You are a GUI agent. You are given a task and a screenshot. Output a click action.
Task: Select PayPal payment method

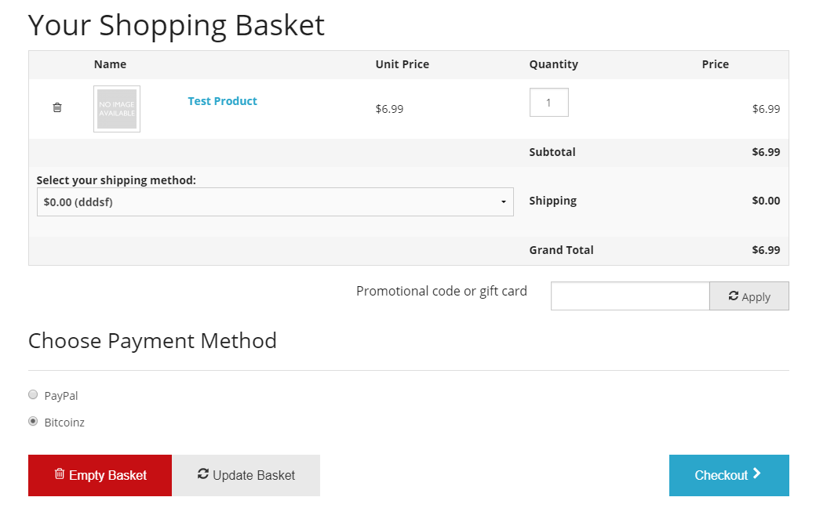(33, 394)
